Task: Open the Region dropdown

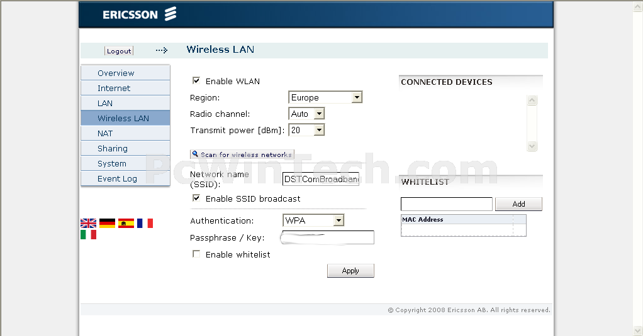Action: coord(325,97)
